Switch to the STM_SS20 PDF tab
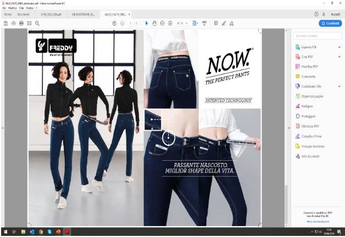Image resolution: width=345 pixels, height=237 pixels. point(51,14)
